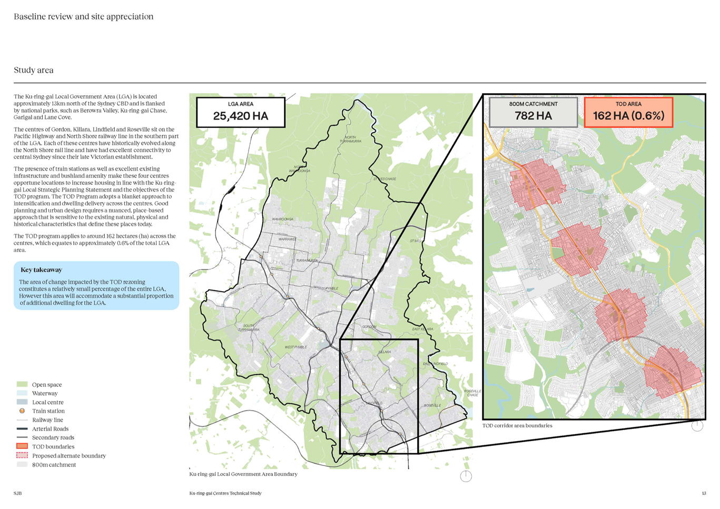Click the Study area heading
720x509 pixels.
pos(34,70)
